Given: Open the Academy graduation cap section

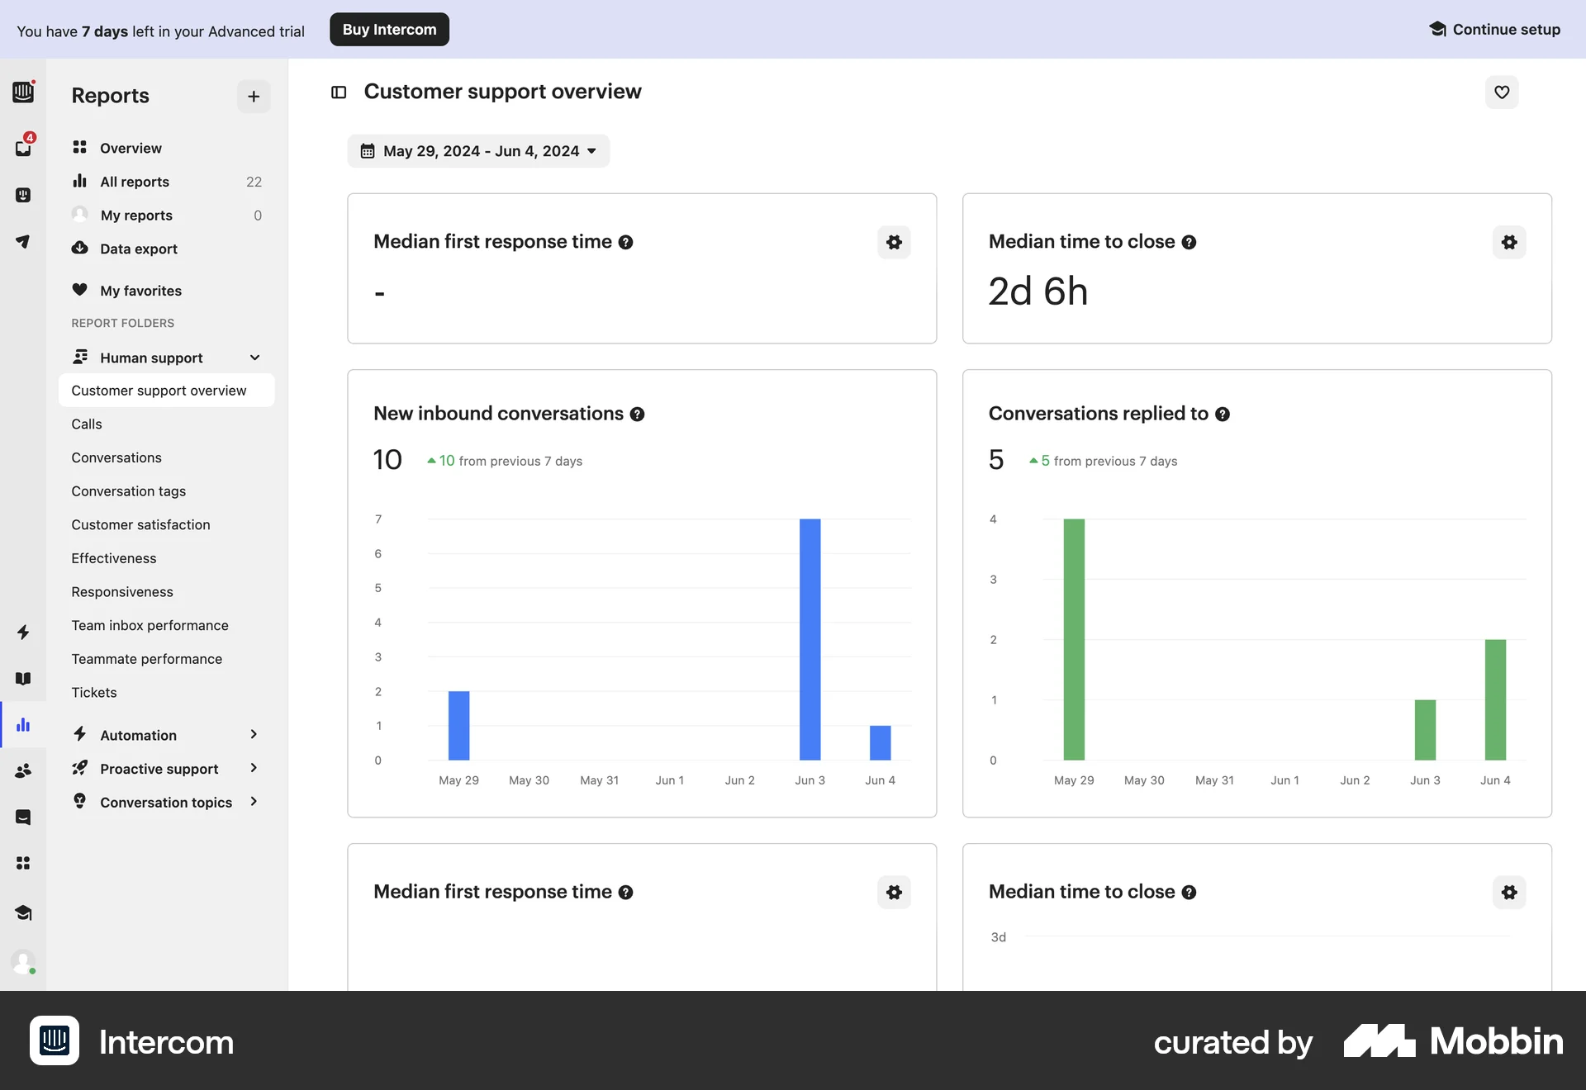Looking at the screenshot, I should 23,913.
